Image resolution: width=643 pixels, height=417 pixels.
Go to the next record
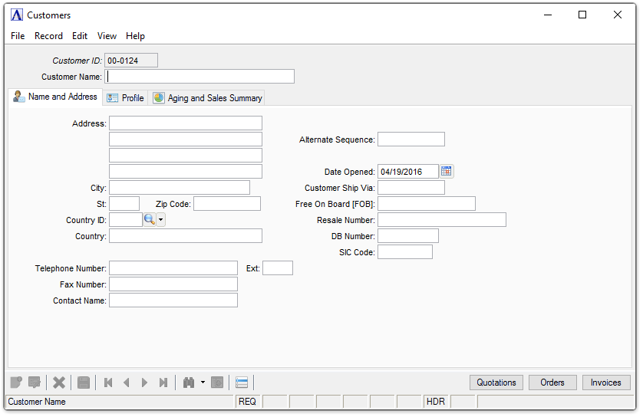[x=144, y=383]
